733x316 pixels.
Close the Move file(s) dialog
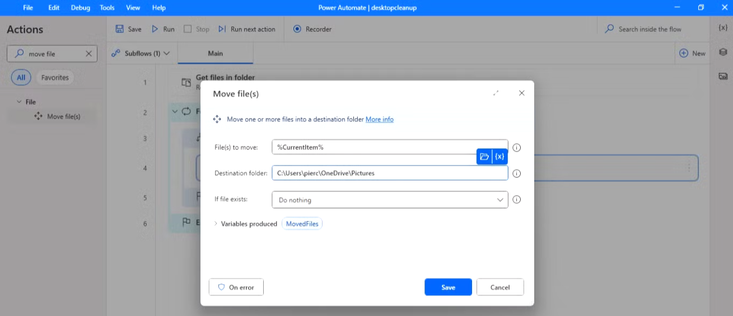tap(522, 93)
